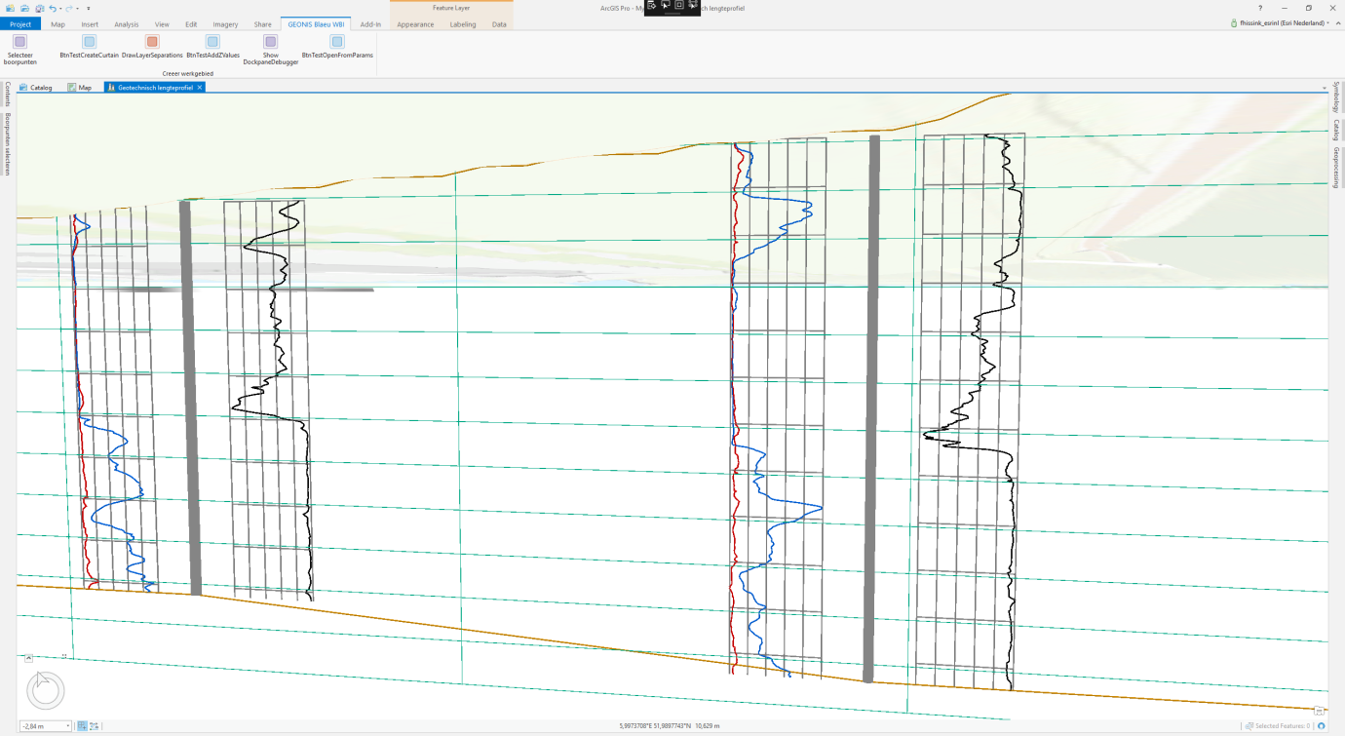Collapse the ribbon with the chevron
The width and height of the screenshot is (1345, 736).
1336,23
